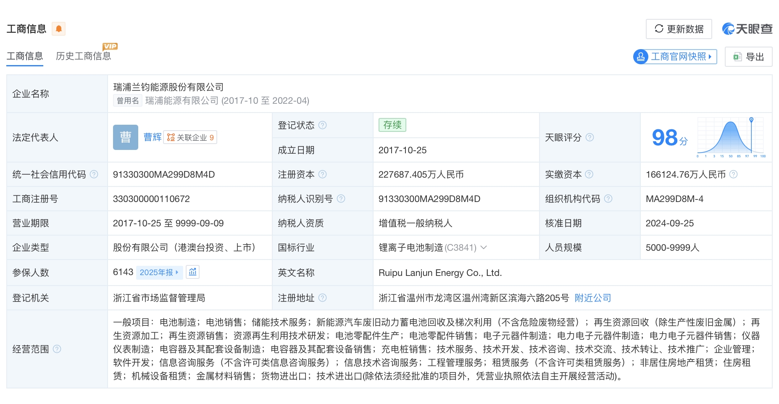Open help icon beside 实缴资本 label
779x404 pixels.
pos(589,174)
